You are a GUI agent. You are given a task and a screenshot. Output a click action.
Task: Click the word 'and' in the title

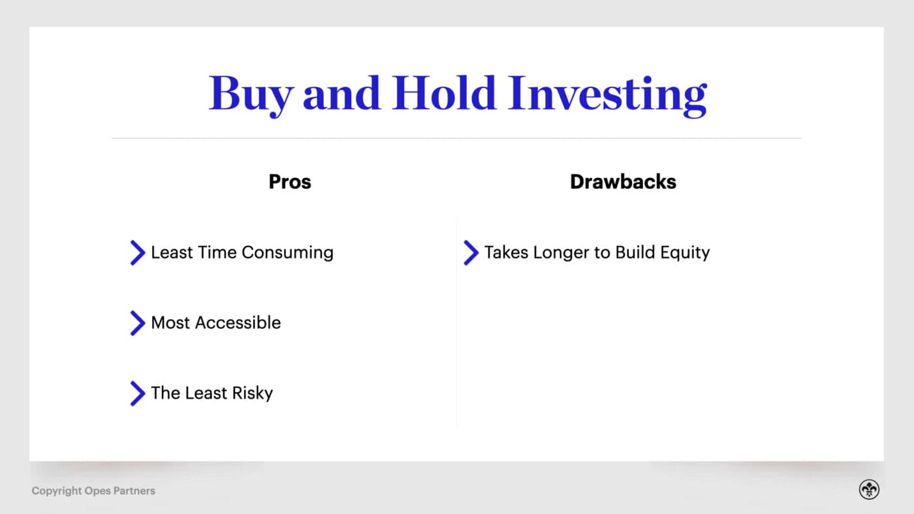tap(341, 93)
